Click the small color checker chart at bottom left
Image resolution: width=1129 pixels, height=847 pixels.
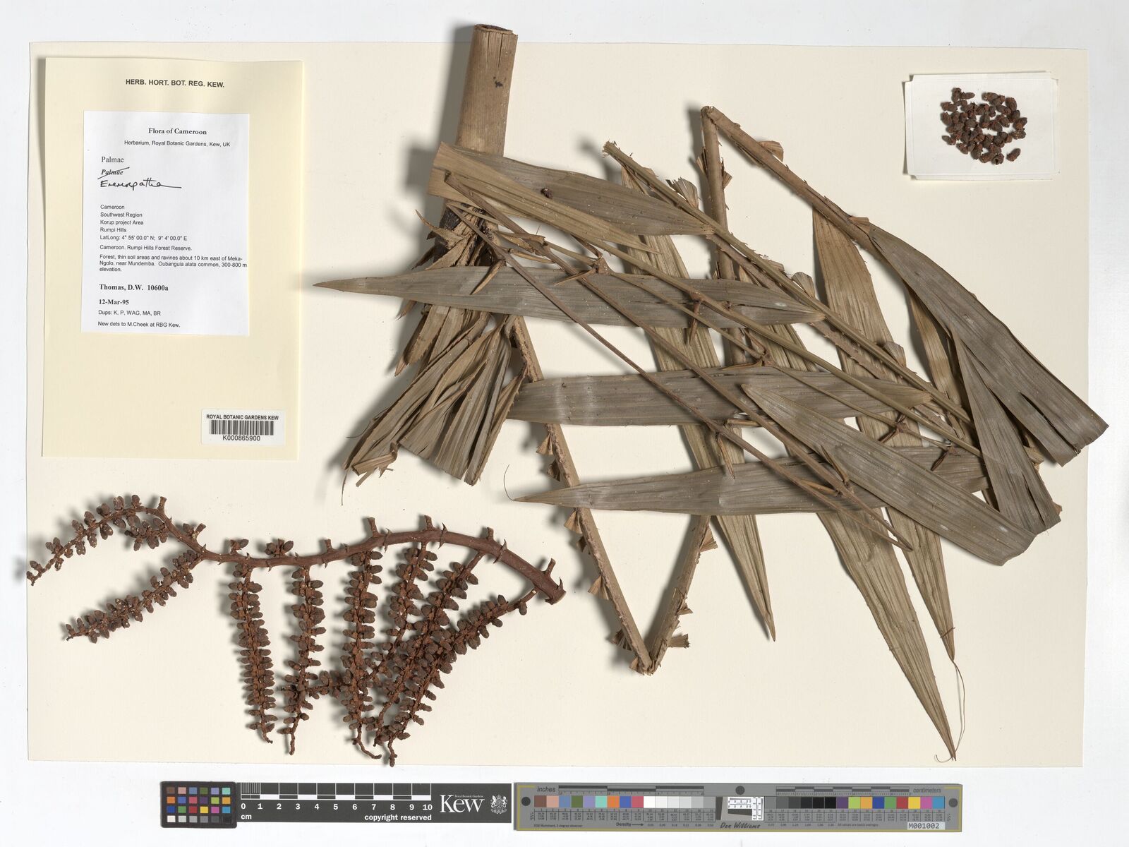(199, 804)
